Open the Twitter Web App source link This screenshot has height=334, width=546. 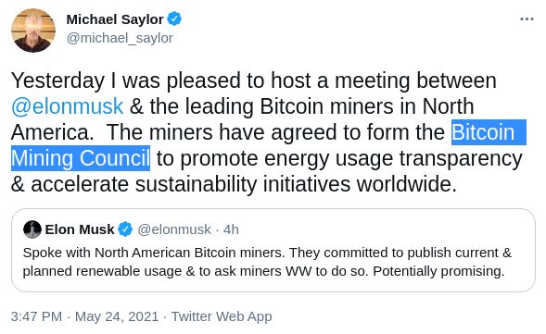point(222,316)
